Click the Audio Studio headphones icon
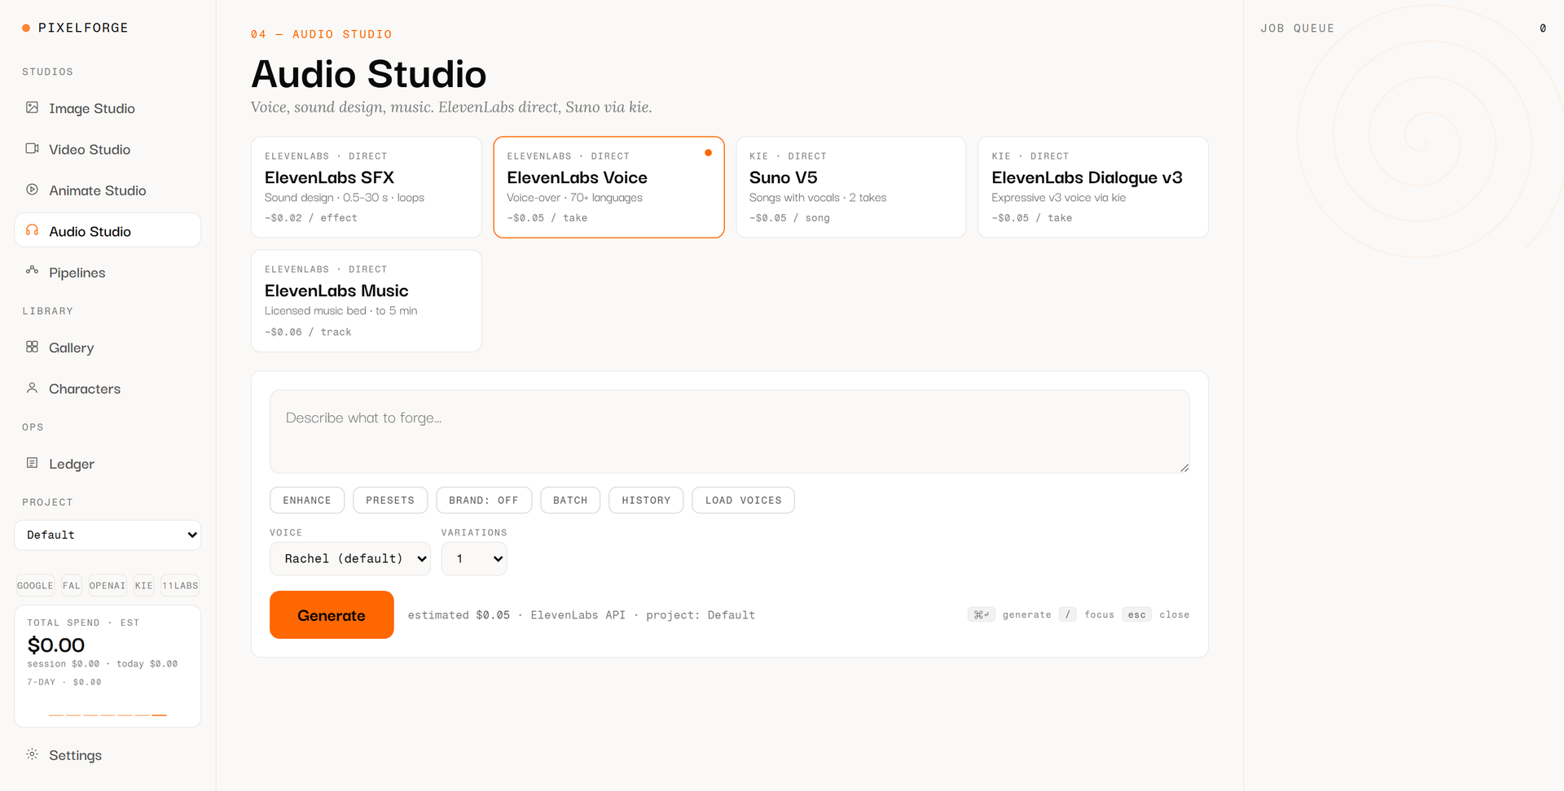Viewport: 1564px width, 791px height. 32,230
